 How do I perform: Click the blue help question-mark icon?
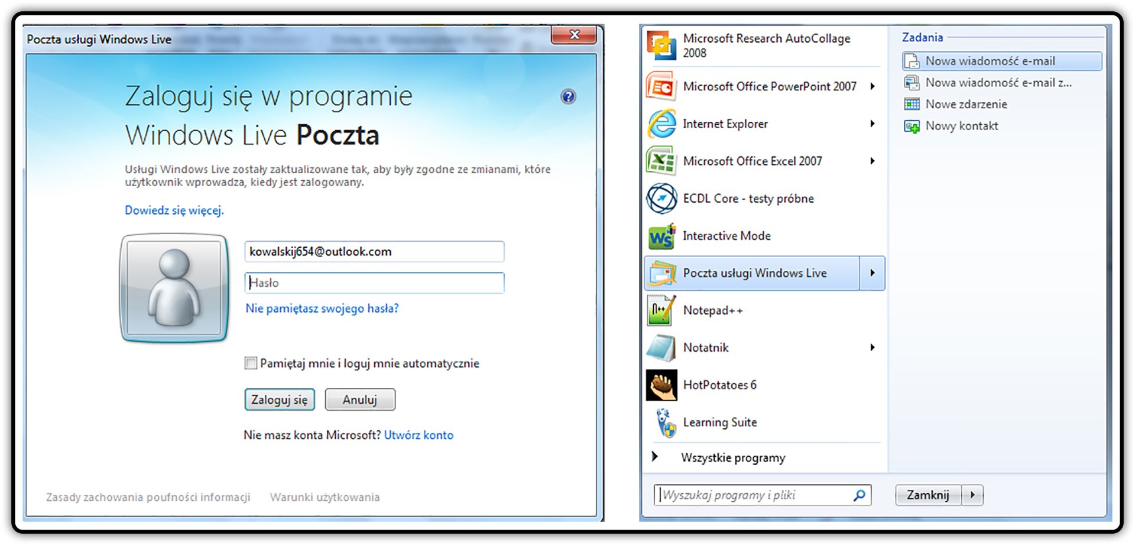click(568, 96)
